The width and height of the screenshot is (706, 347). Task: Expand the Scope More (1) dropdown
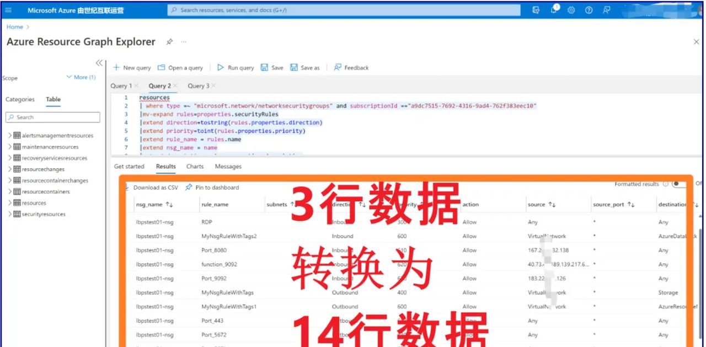tap(81, 78)
